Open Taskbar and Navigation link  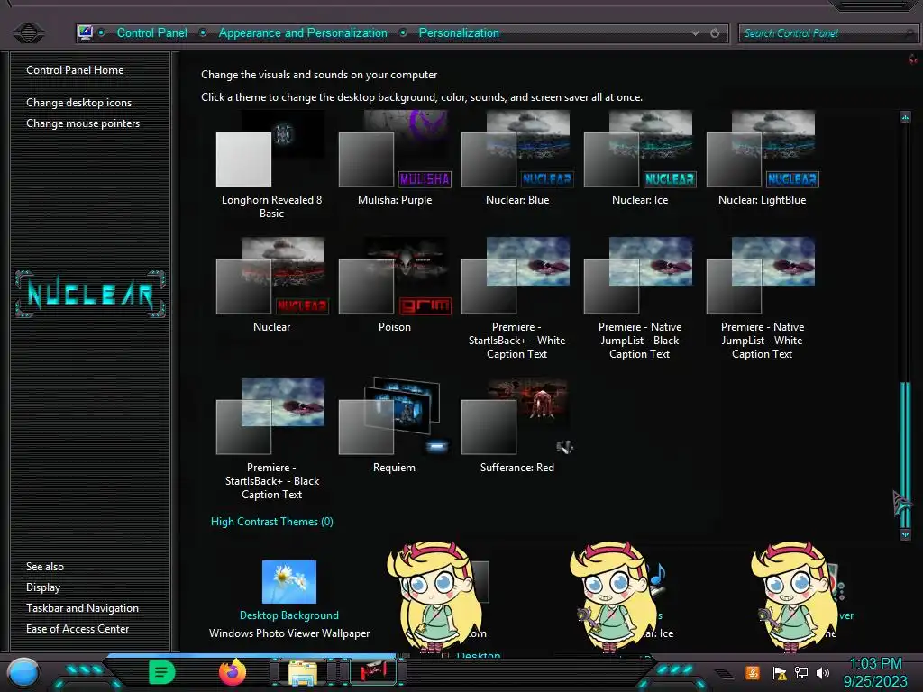[x=82, y=608]
